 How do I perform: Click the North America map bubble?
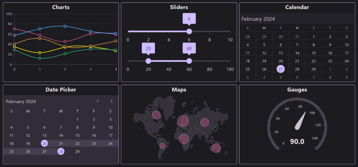click(156, 115)
